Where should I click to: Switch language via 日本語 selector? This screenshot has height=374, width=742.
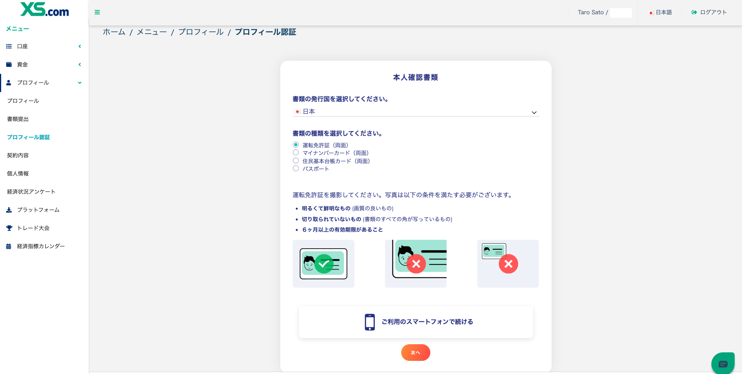[661, 12]
